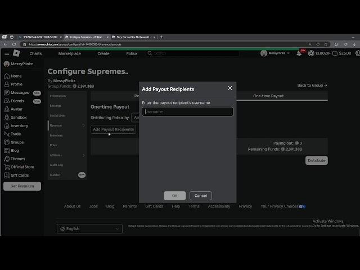Open Gift Cards in the left sidebar
The width and height of the screenshot is (360, 270).
click(16, 175)
